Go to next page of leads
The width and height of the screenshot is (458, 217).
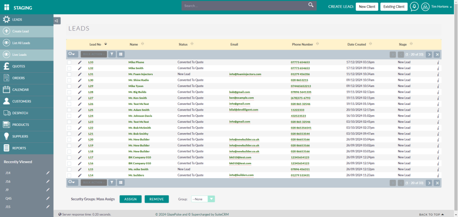[428, 54]
